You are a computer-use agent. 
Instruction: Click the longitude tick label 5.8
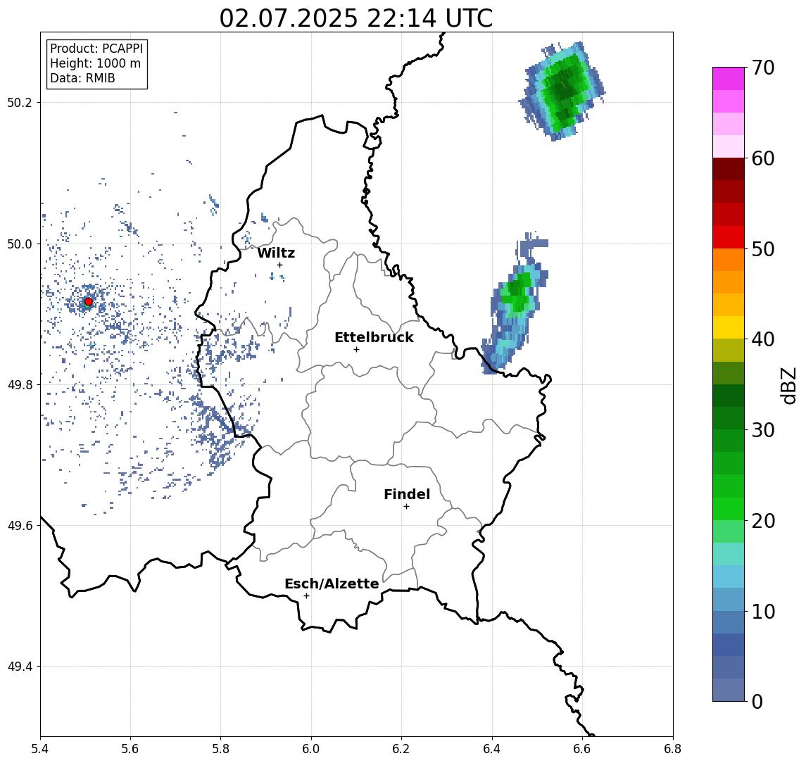click(220, 749)
